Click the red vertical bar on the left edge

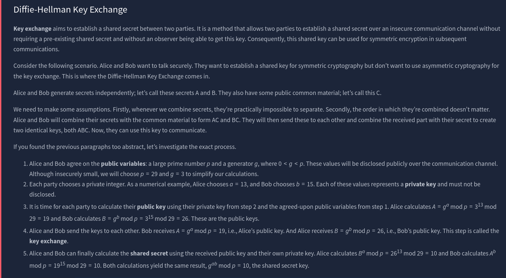1,139
